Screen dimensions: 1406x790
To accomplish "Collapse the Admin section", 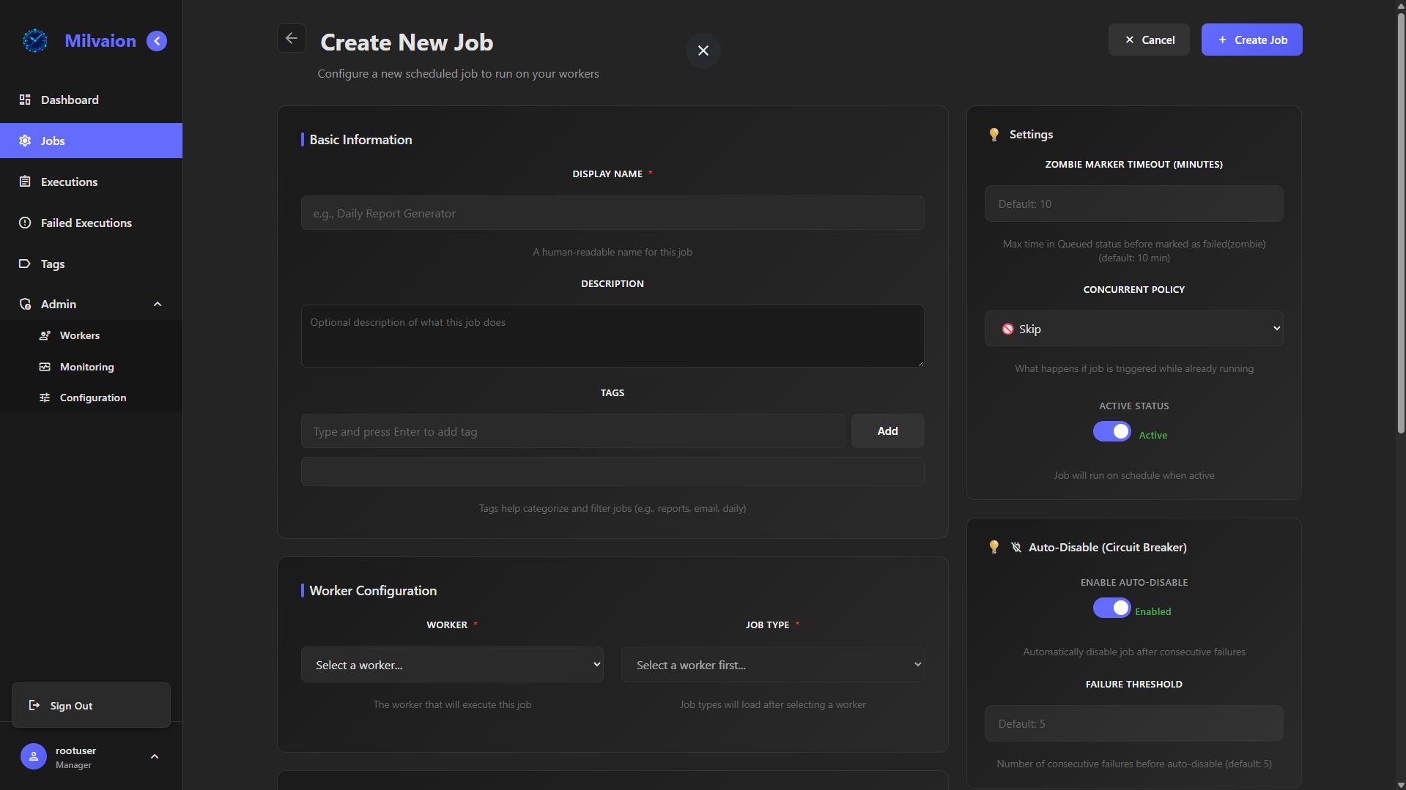I will tap(158, 304).
